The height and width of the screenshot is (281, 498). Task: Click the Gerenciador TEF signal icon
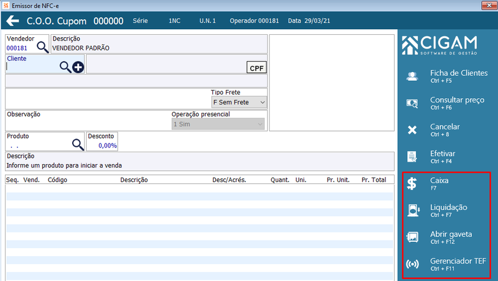click(413, 264)
